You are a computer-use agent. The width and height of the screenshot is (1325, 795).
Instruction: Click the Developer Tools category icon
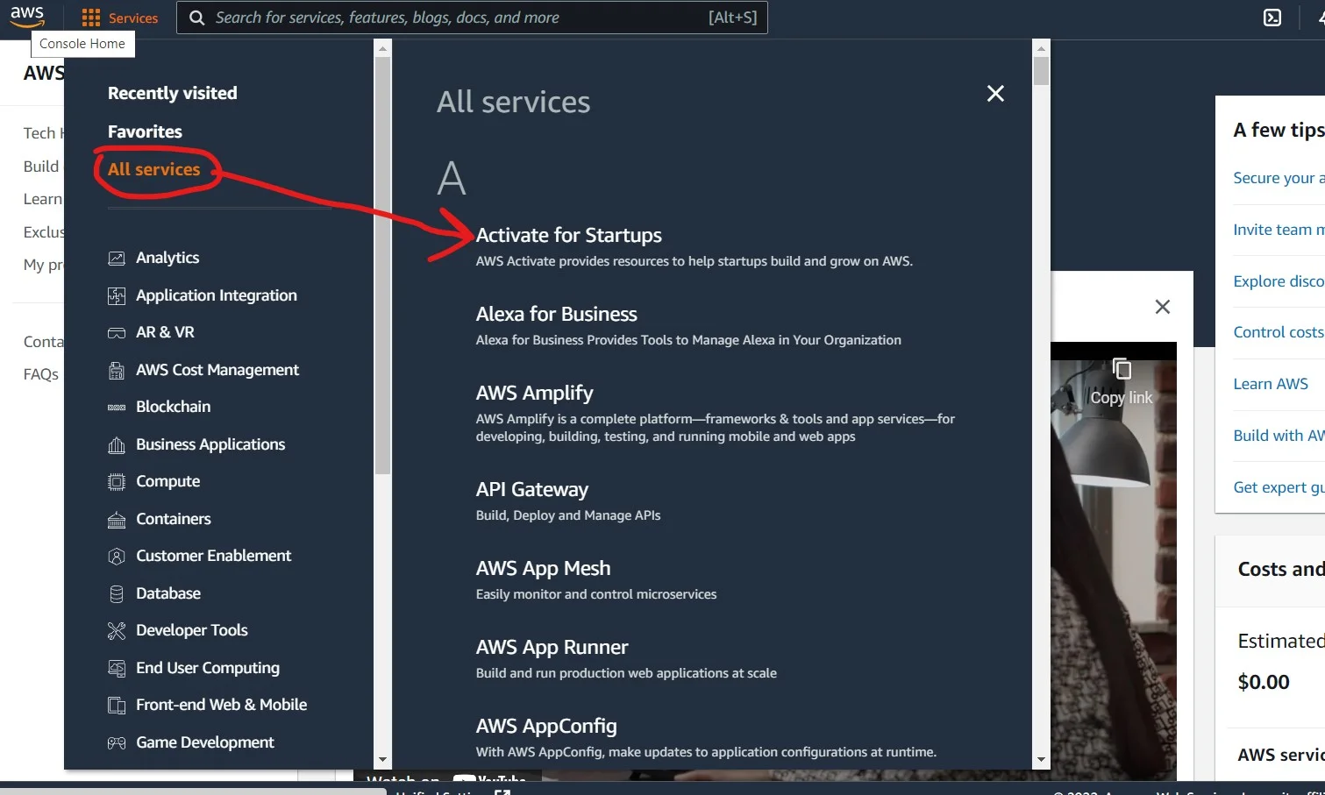pyautogui.click(x=117, y=631)
